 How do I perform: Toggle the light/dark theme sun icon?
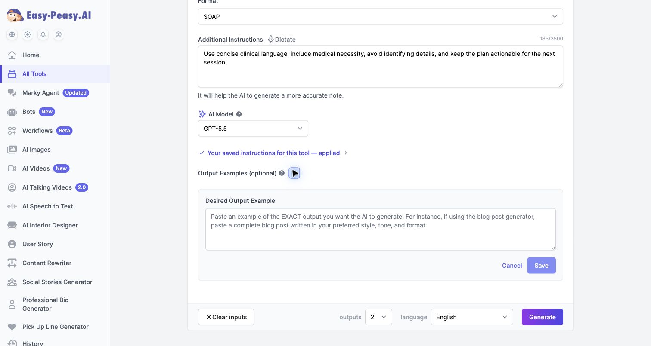28,34
